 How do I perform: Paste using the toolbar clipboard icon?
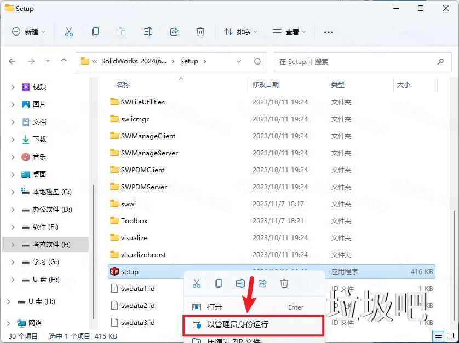click(x=121, y=32)
